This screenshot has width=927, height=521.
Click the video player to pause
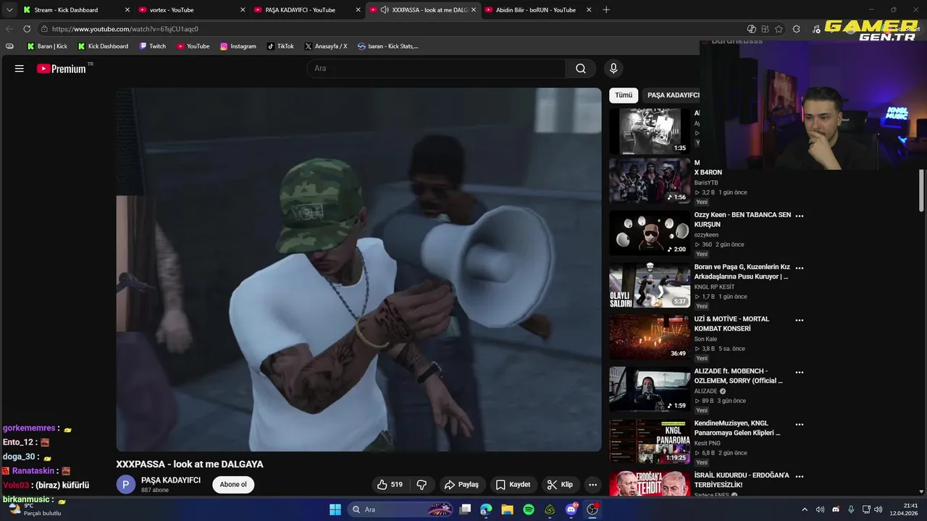click(358, 270)
